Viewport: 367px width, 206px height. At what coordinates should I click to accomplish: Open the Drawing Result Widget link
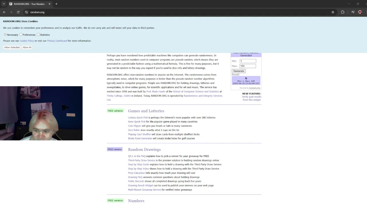tap(140, 185)
